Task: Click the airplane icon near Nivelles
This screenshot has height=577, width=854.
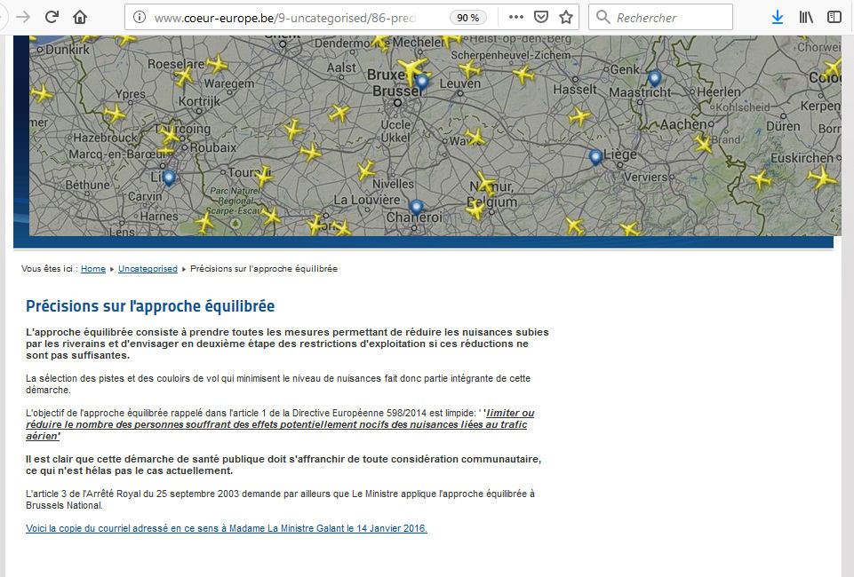Action: tap(366, 170)
